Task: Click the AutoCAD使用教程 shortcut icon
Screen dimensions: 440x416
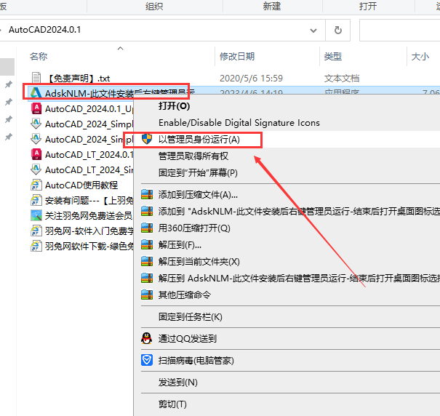Action: tap(36, 185)
